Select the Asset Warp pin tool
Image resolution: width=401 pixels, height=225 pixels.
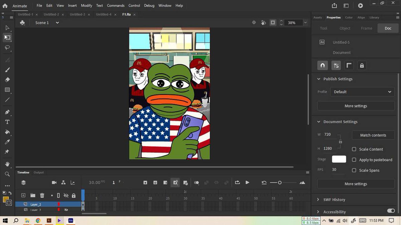[x=7, y=152]
